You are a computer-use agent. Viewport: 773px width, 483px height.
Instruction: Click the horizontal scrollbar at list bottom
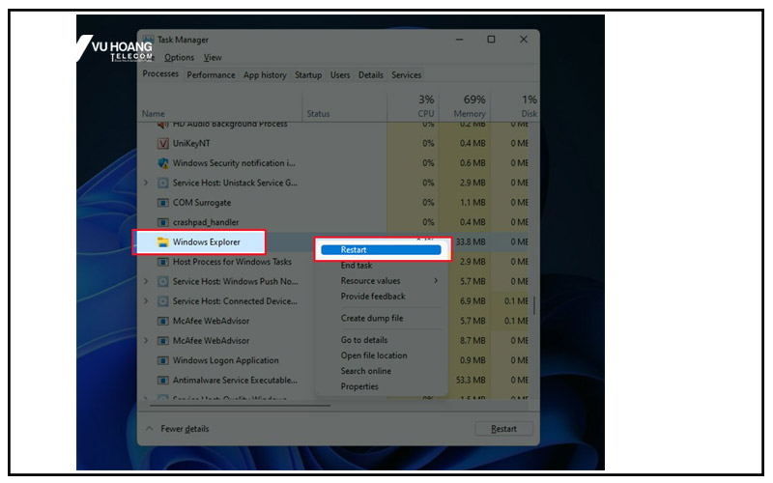[x=240, y=406]
